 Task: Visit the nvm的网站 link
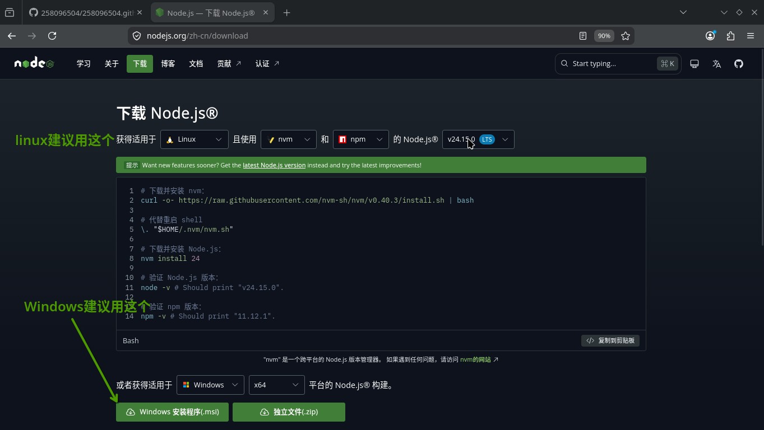(x=479, y=359)
